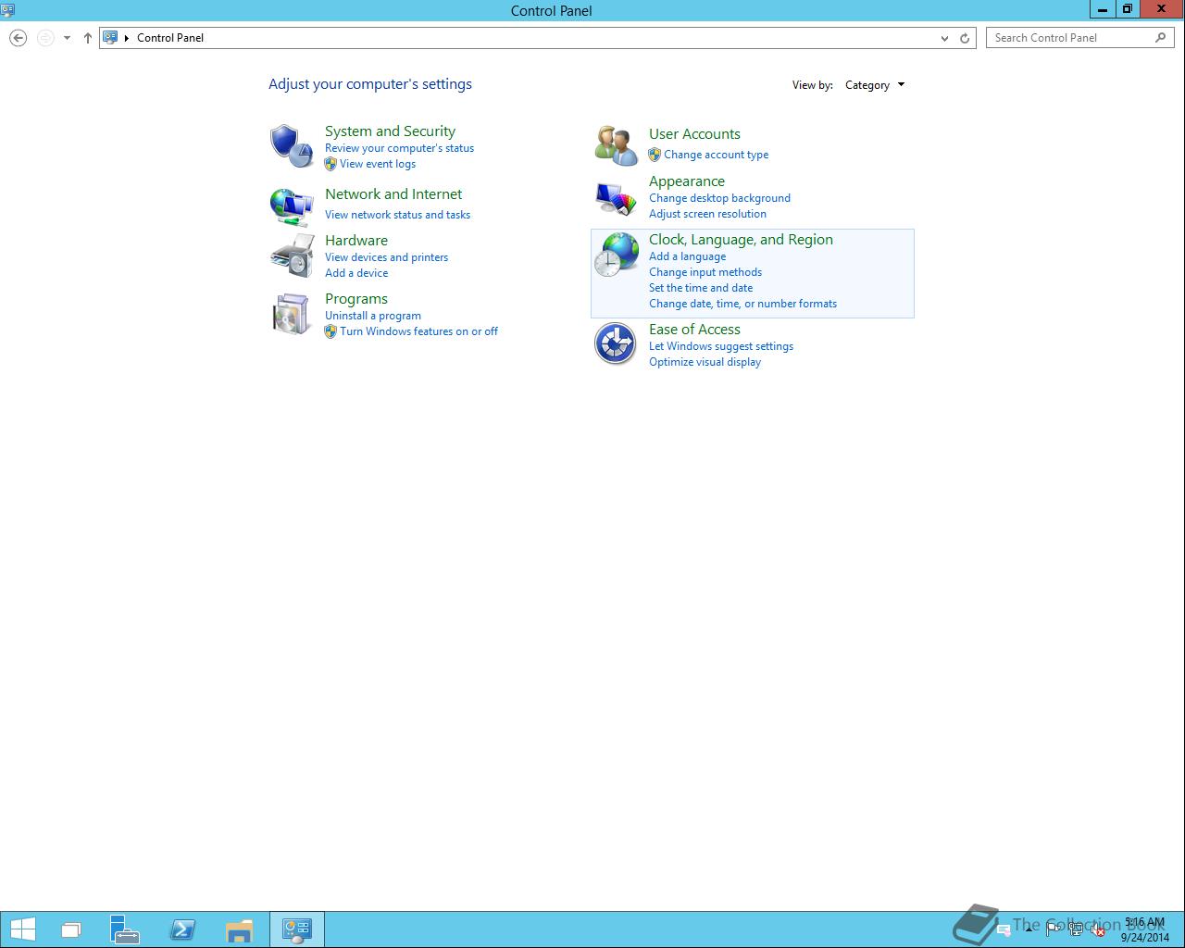Click Let Windows suggest settings
1185x948 pixels.
(721, 346)
